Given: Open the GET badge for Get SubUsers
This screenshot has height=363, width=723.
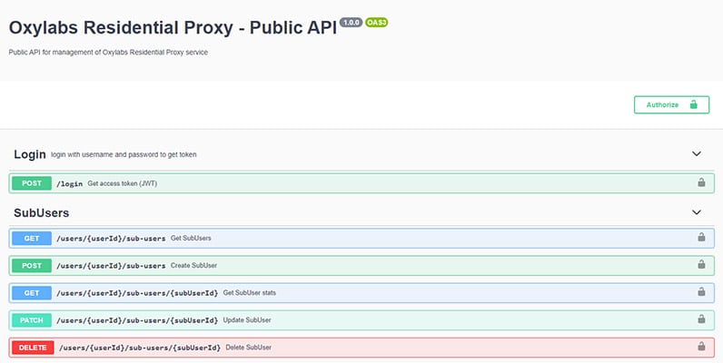Looking at the screenshot, I should click(x=31, y=238).
